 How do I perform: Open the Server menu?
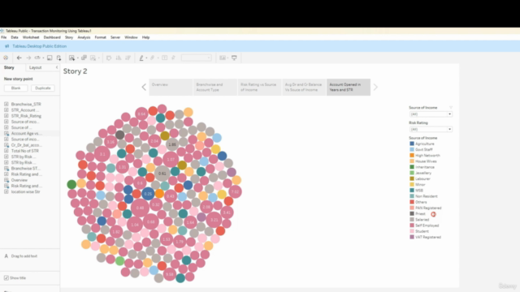115,37
